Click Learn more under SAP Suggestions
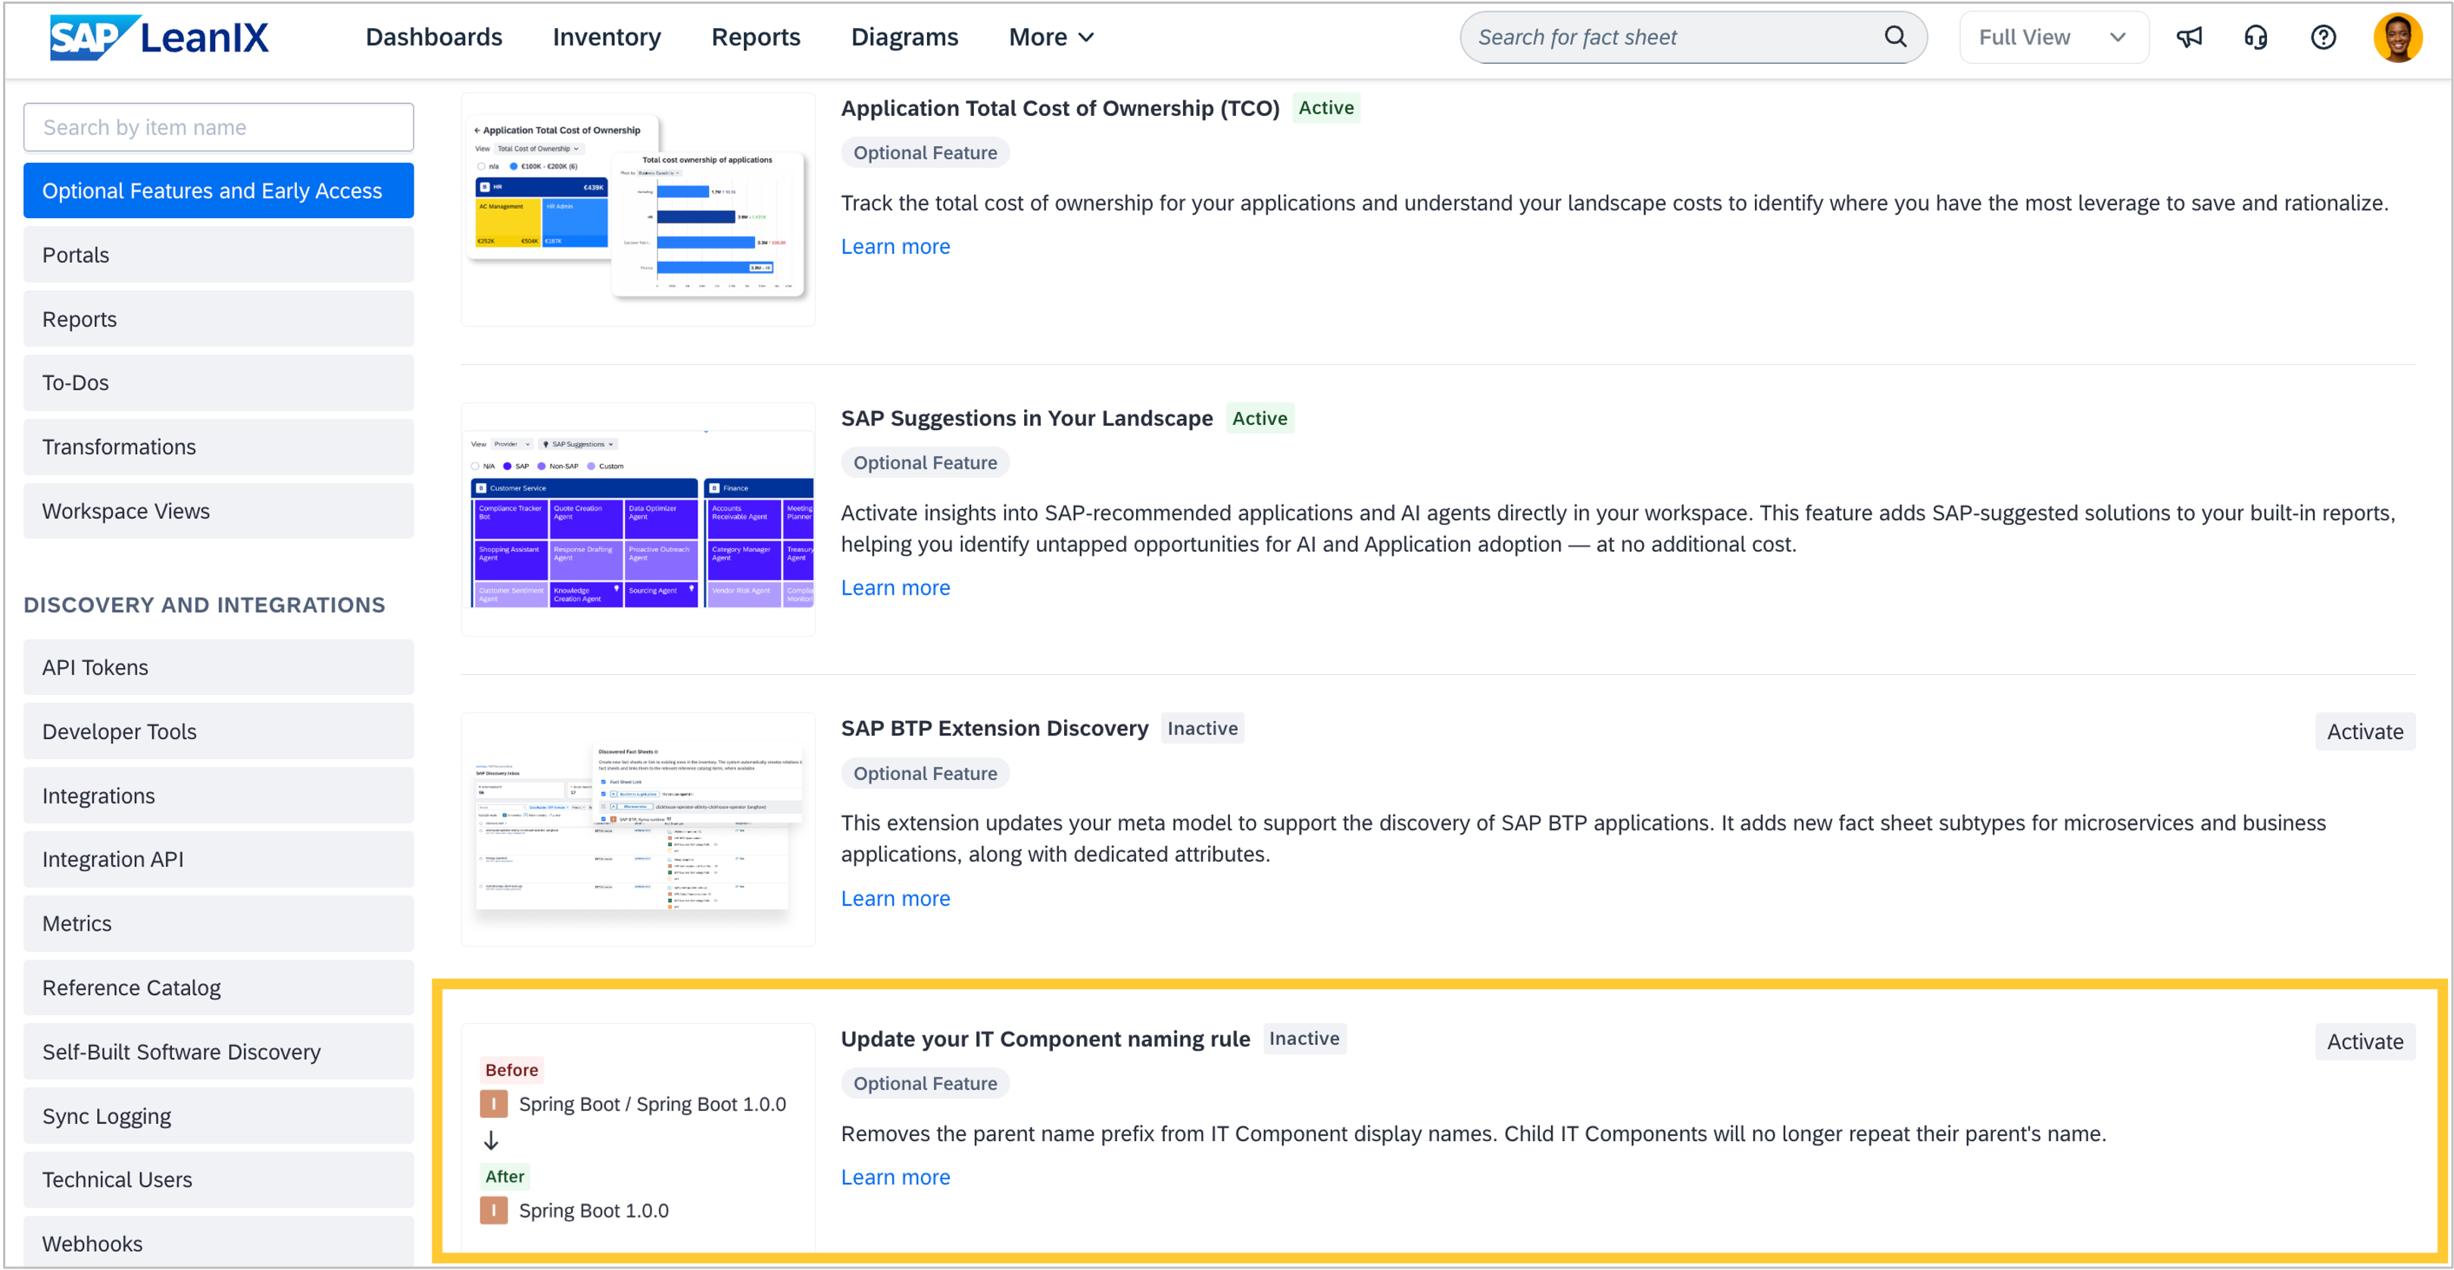 [894, 588]
